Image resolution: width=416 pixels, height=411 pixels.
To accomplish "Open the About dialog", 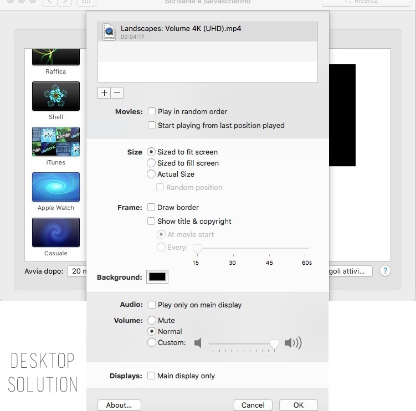I will (x=119, y=405).
